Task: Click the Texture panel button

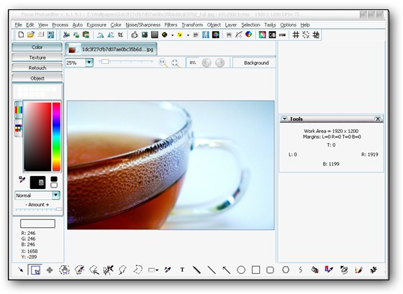Action: 37,58
